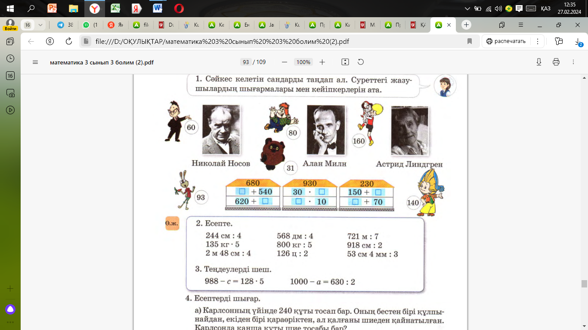Click the heading '4. Есептерді шығар.'

223,299
